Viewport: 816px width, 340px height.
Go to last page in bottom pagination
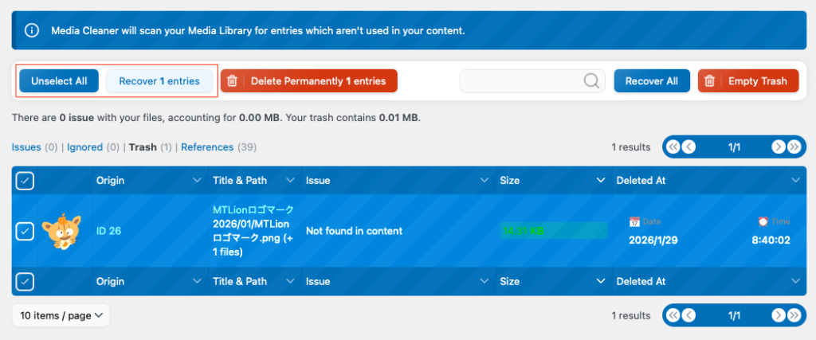[x=794, y=315]
